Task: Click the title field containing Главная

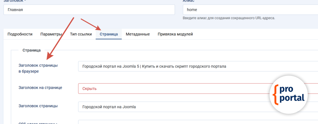Action: point(89,10)
